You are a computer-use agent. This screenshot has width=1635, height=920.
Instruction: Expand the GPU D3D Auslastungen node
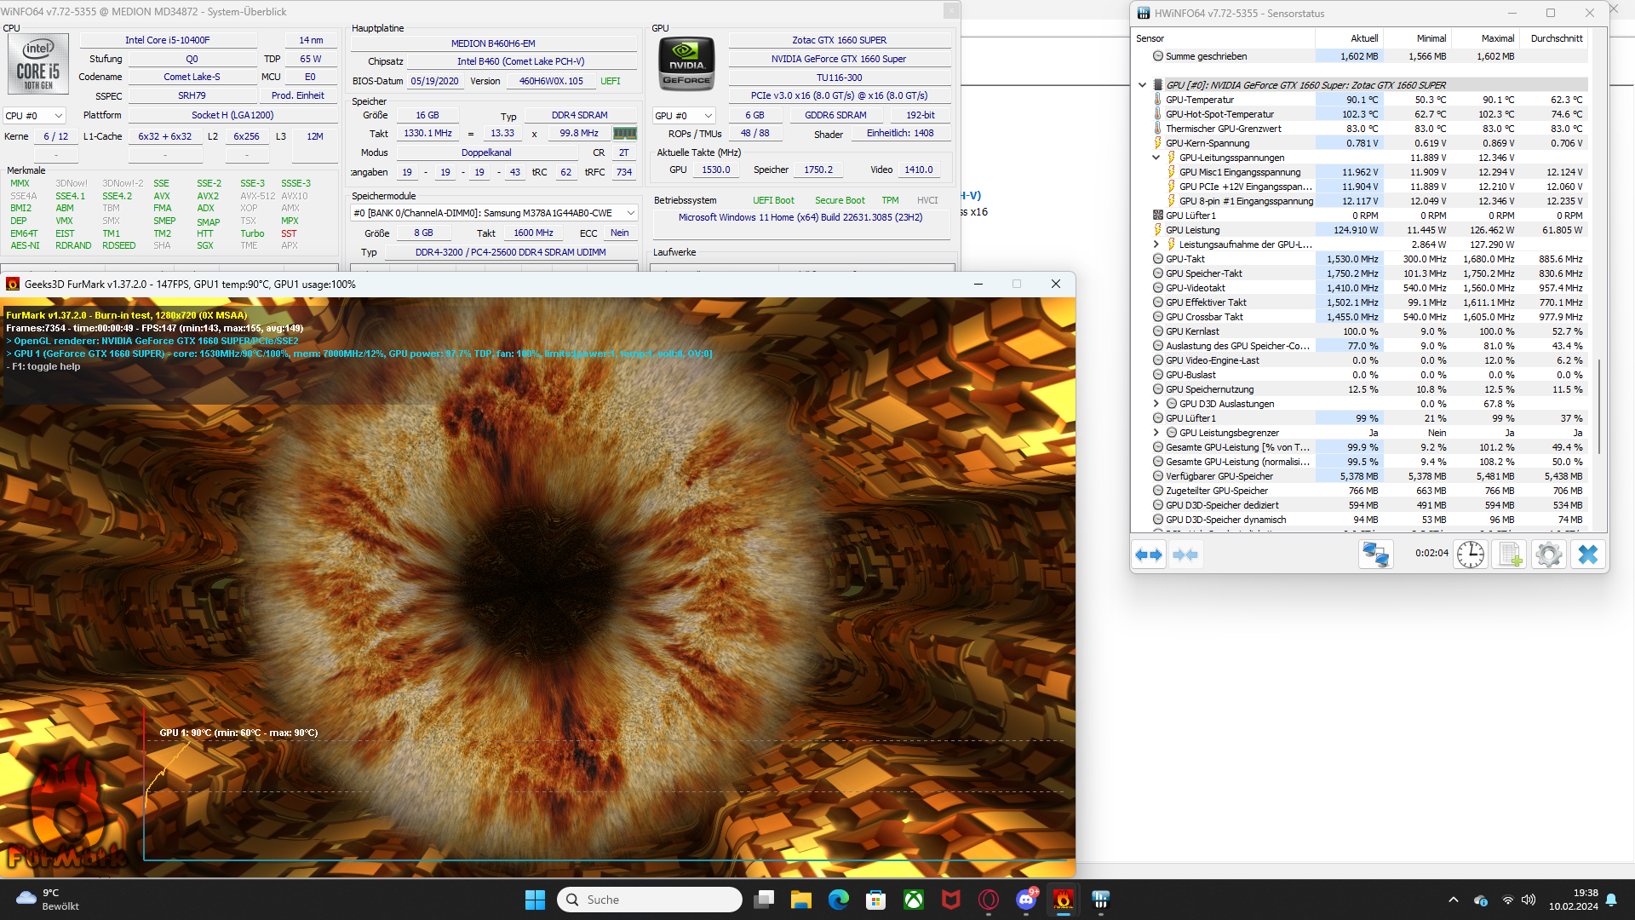click(1156, 404)
